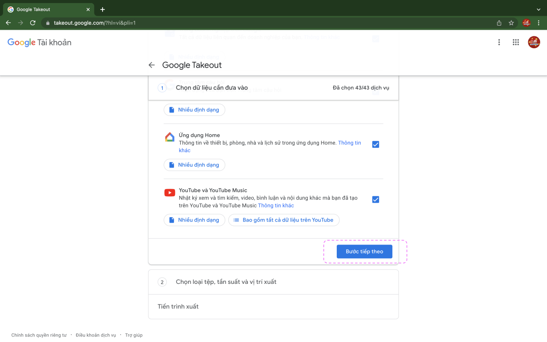The width and height of the screenshot is (547, 342).
Task: Click the browser back arrow
Action: click(8, 23)
